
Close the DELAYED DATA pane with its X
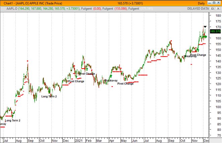(x=218, y=9)
